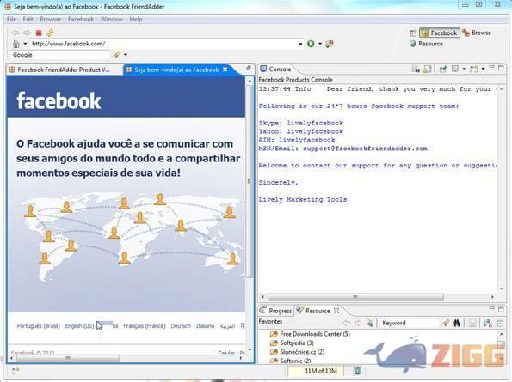This screenshot has width=512, height=382.
Task: Click the facebook logo
Action: pos(59,100)
